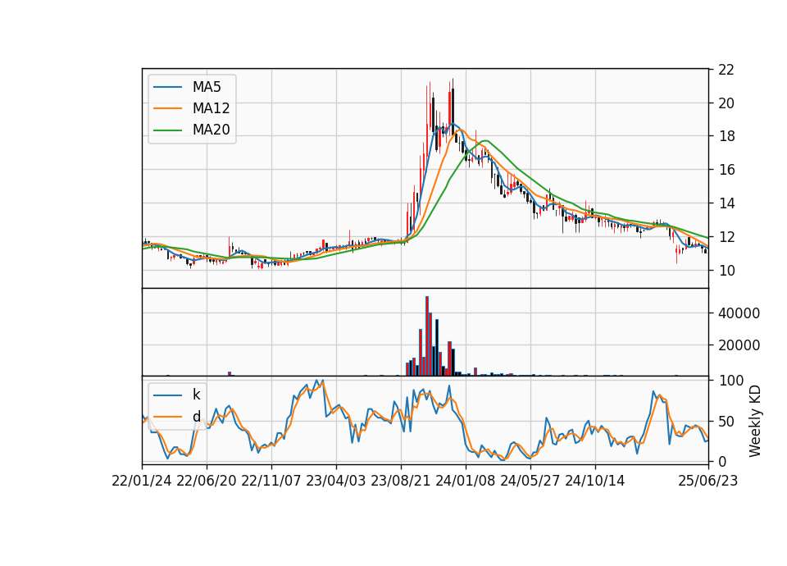Click the volume axis value 40000
This screenshot has width=787, height=566.
tap(739, 313)
